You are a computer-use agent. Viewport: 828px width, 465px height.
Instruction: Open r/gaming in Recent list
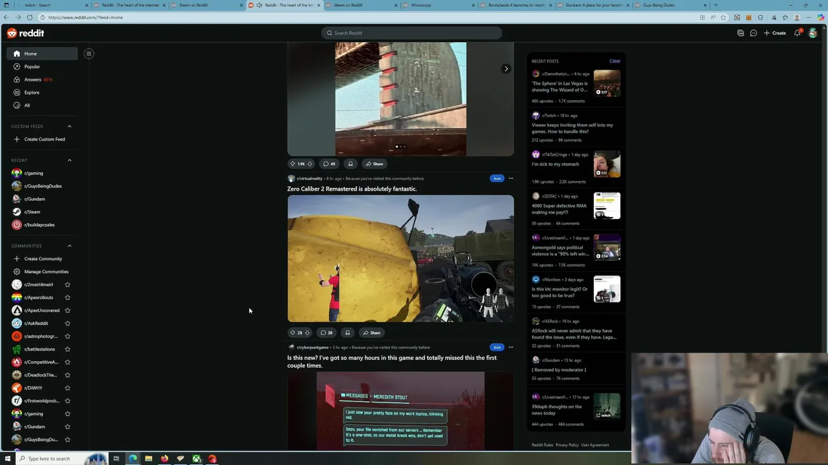point(42,173)
